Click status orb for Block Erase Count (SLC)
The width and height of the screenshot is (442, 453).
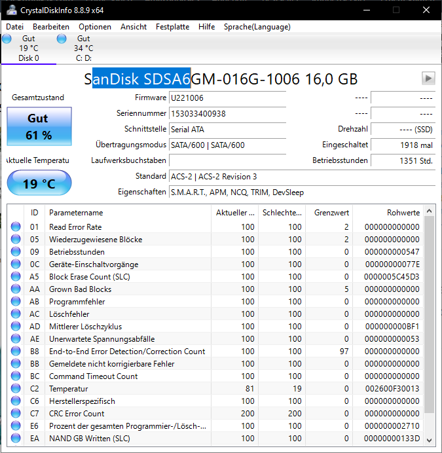16,276
